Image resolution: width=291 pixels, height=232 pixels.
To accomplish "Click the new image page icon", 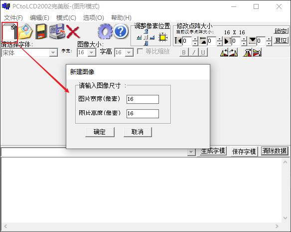I will coord(9,32).
